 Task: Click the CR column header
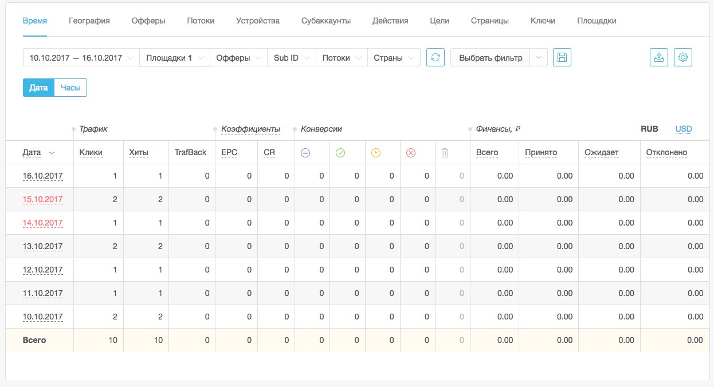pyautogui.click(x=269, y=153)
